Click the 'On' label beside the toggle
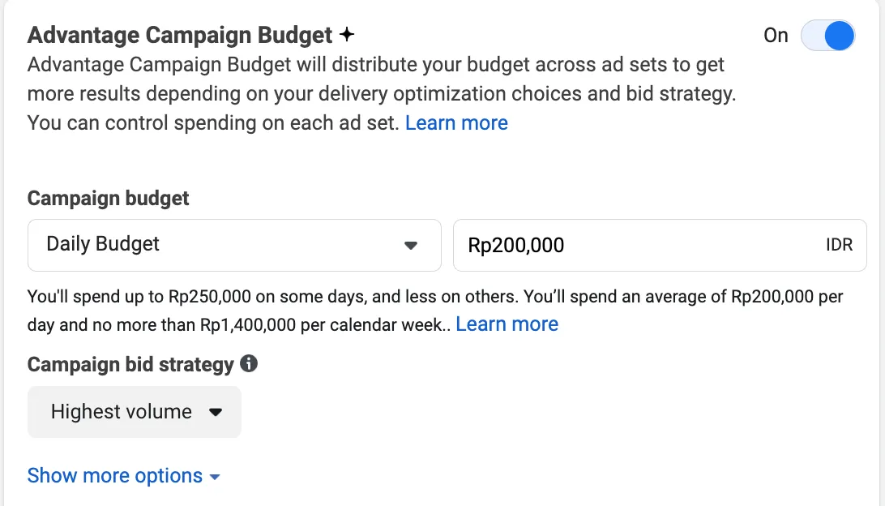 pyautogui.click(x=776, y=35)
